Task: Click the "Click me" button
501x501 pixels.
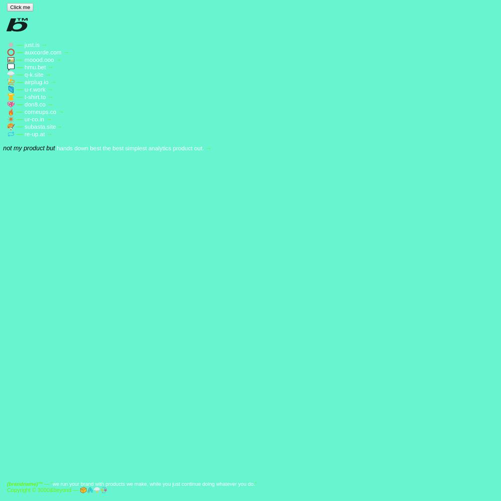Action: [20, 7]
